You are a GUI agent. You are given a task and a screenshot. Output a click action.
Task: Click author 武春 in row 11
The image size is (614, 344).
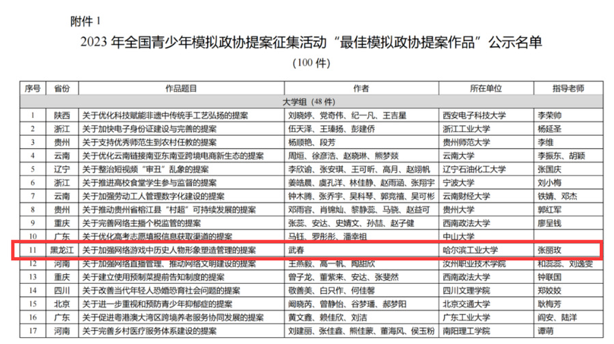pyautogui.click(x=298, y=250)
